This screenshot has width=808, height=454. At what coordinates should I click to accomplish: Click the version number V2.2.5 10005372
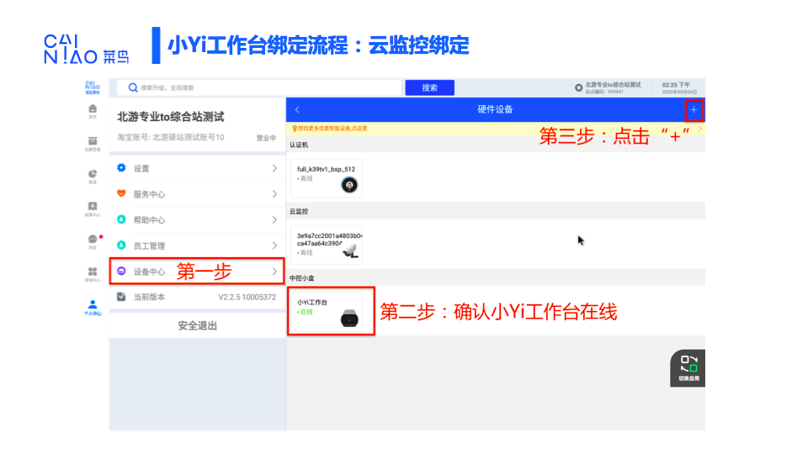pyautogui.click(x=247, y=297)
